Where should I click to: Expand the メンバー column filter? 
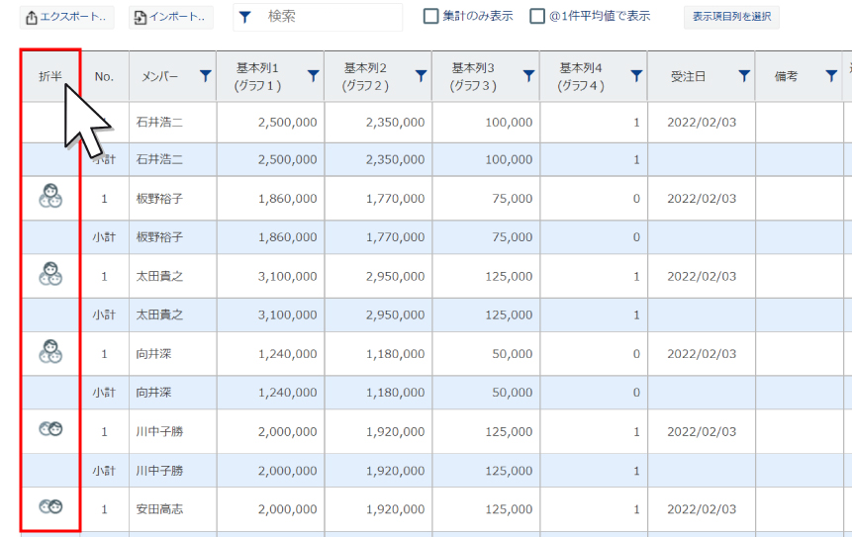pyautogui.click(x=205, y=75)
